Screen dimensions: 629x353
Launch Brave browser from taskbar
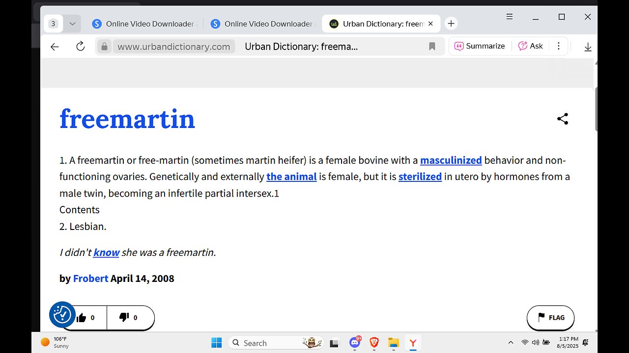[x=374, y=343]
